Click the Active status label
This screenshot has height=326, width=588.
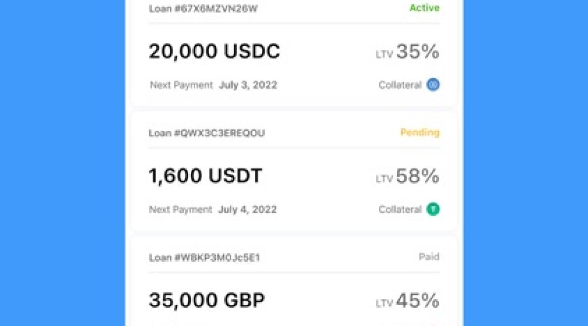point(424,8)
